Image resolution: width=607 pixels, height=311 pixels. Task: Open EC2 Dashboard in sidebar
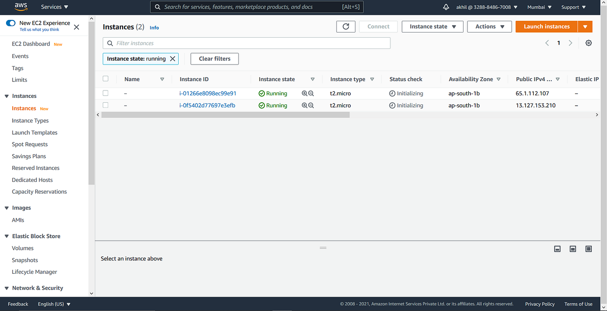[x=31, y=44]
